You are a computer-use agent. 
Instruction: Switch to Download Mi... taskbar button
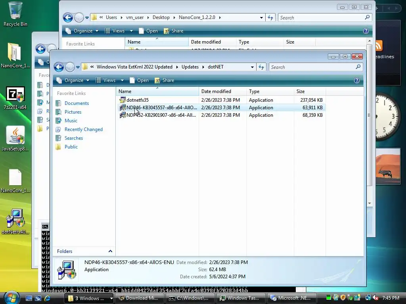pos(139,298)
